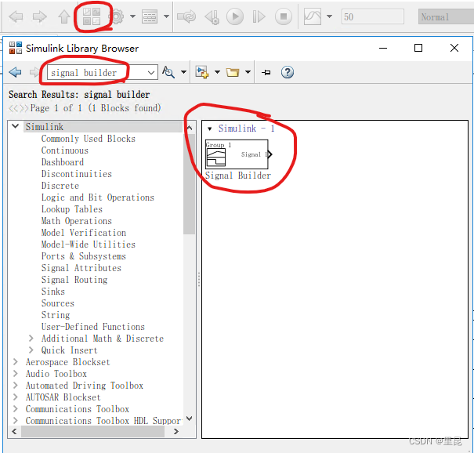474x453 pixels.
Task: Expand Audio Toolbox node
Action: point(16,374)
